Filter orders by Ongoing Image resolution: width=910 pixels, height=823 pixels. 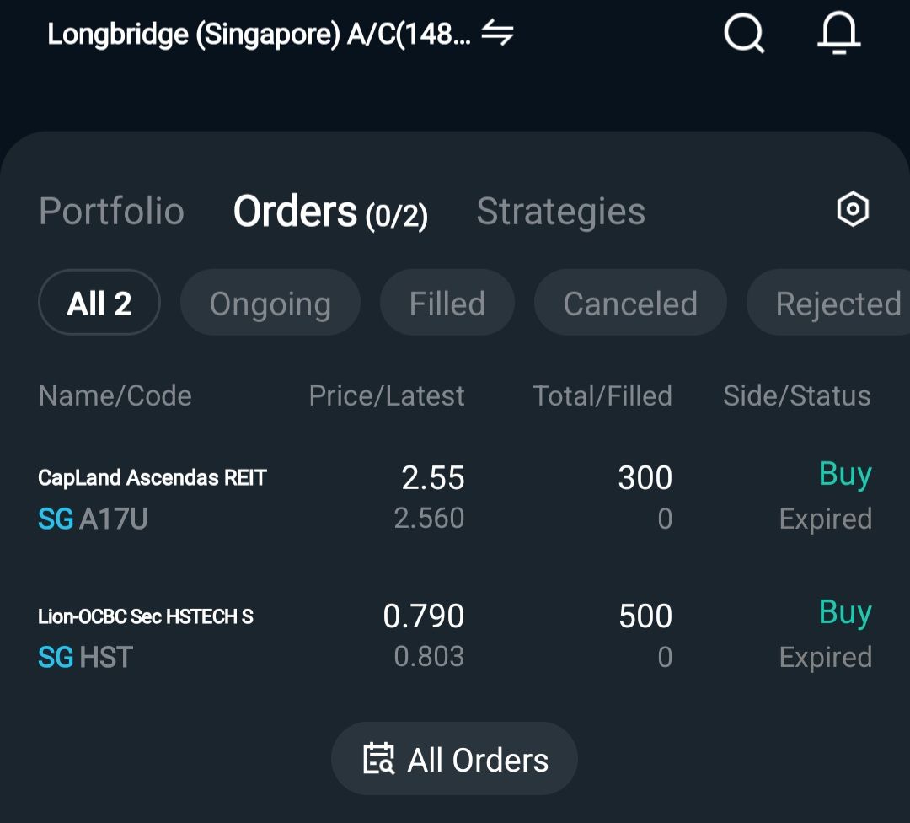point(270,304)
